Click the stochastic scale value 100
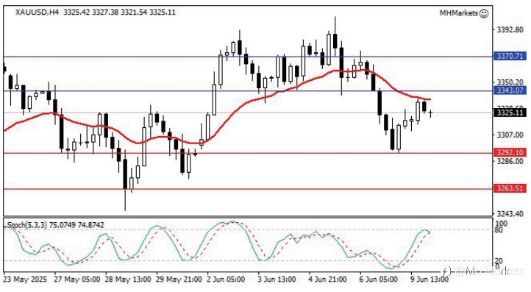 (x=501, y=224)
